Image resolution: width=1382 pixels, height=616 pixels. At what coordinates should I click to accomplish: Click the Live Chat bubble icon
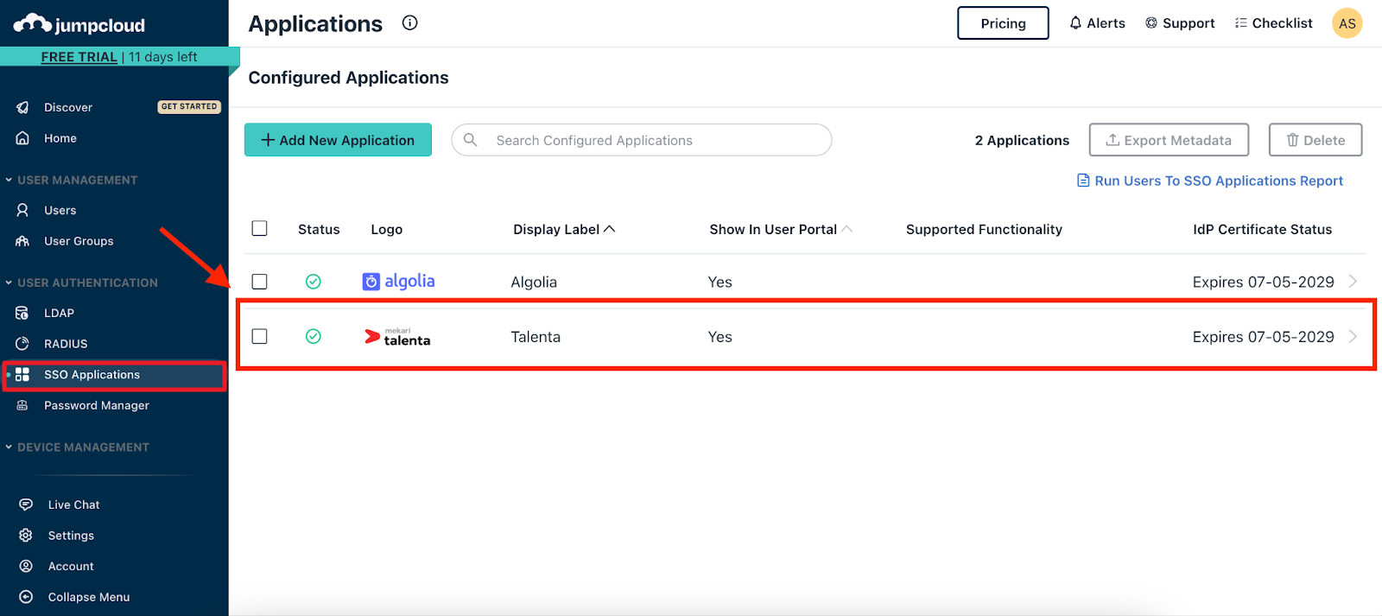(x=26, y=505)
